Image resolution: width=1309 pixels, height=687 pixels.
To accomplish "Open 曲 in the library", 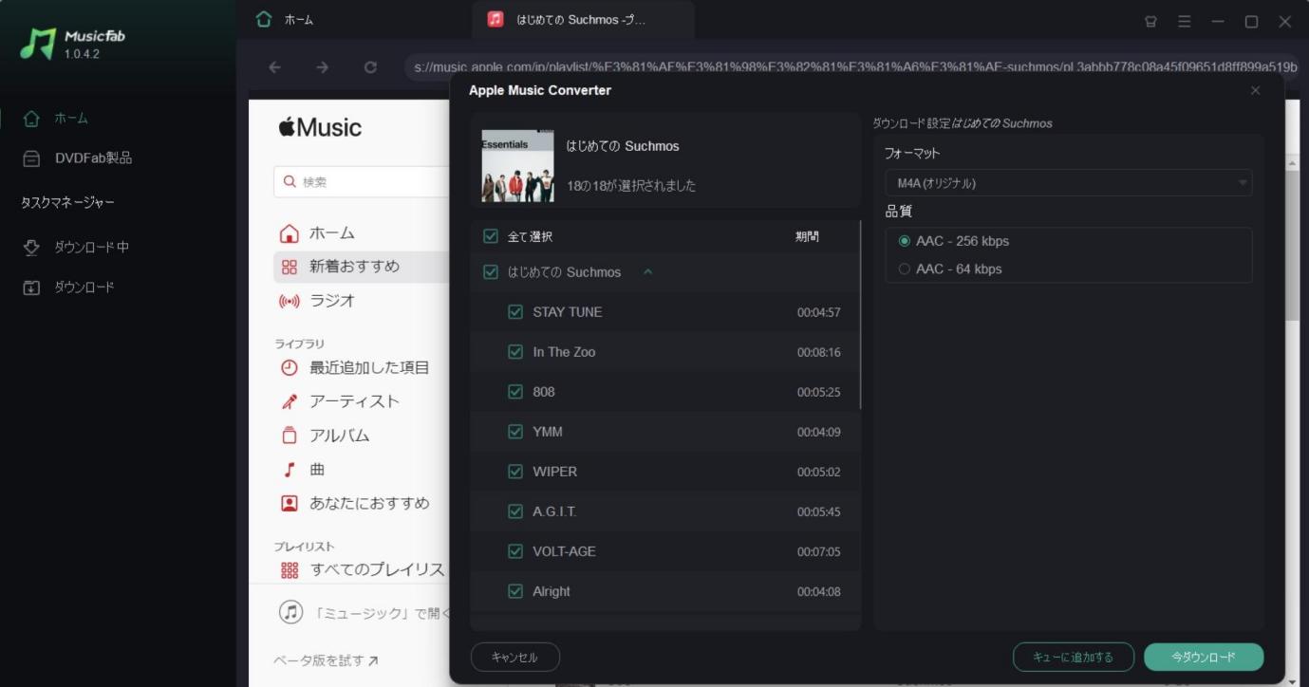I will [303, 470].
